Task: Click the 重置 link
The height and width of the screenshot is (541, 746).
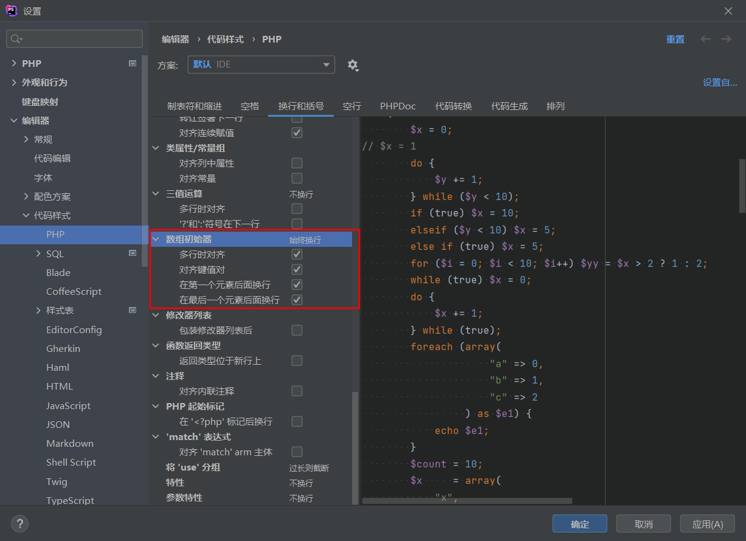Action: point(675,39)
